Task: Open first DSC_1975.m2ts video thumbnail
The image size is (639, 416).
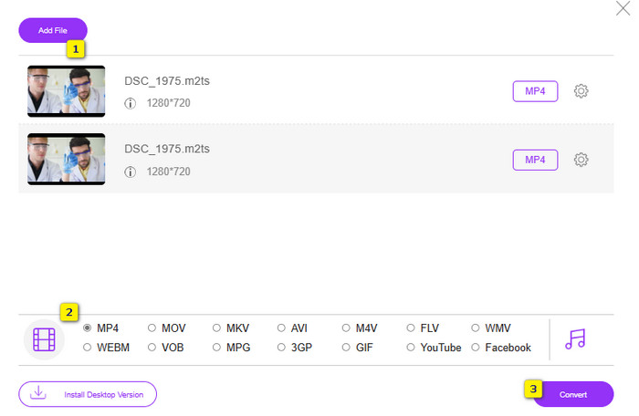Action: (66, 91)
